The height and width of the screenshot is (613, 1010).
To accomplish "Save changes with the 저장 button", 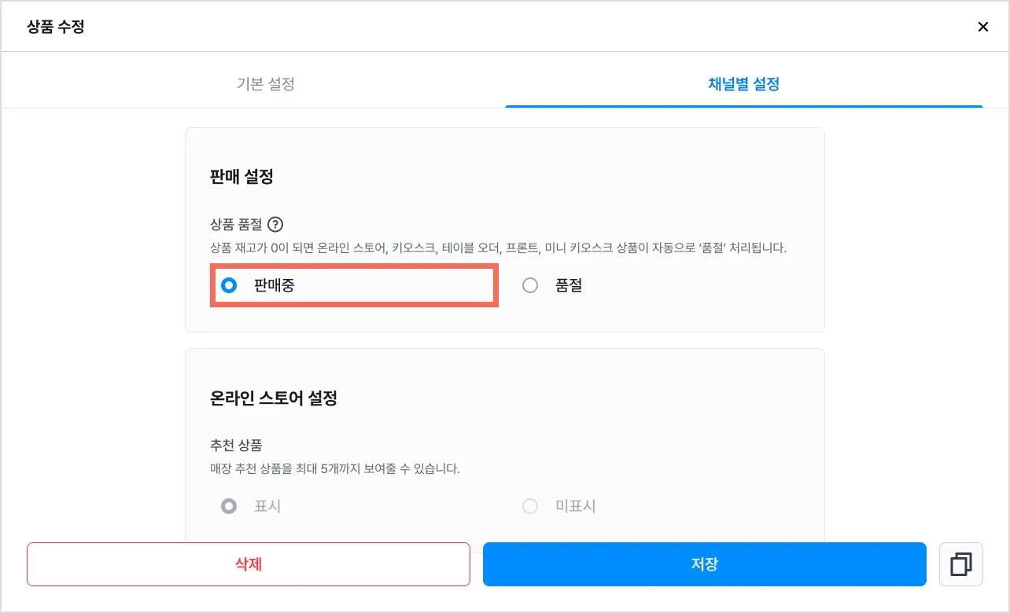I will pyautogui.click(x=704, y=564).
